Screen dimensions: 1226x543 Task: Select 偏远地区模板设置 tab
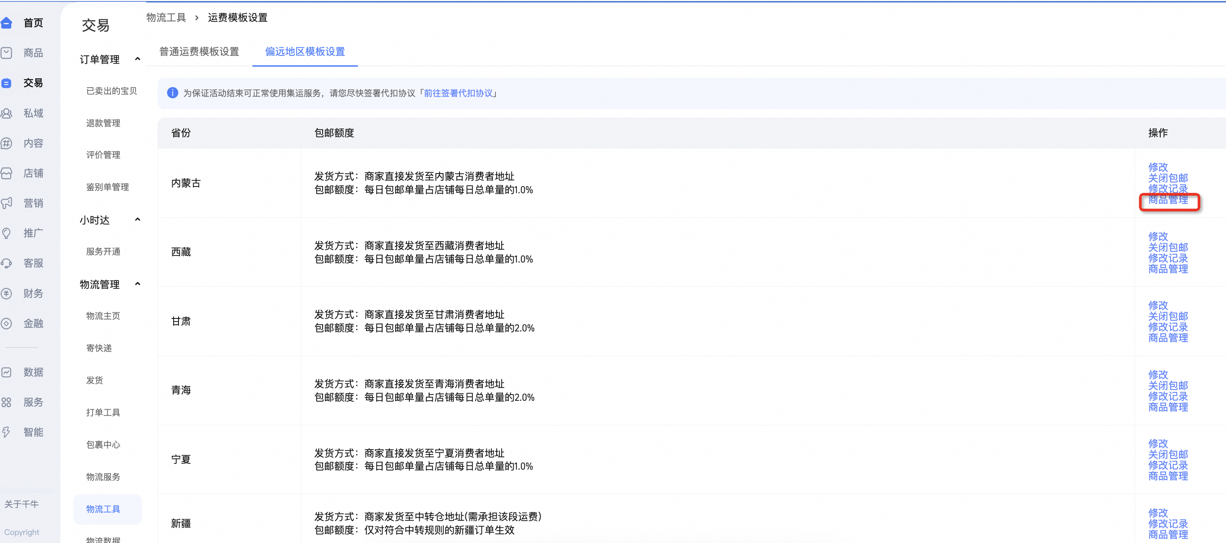[x=305, y=51]
